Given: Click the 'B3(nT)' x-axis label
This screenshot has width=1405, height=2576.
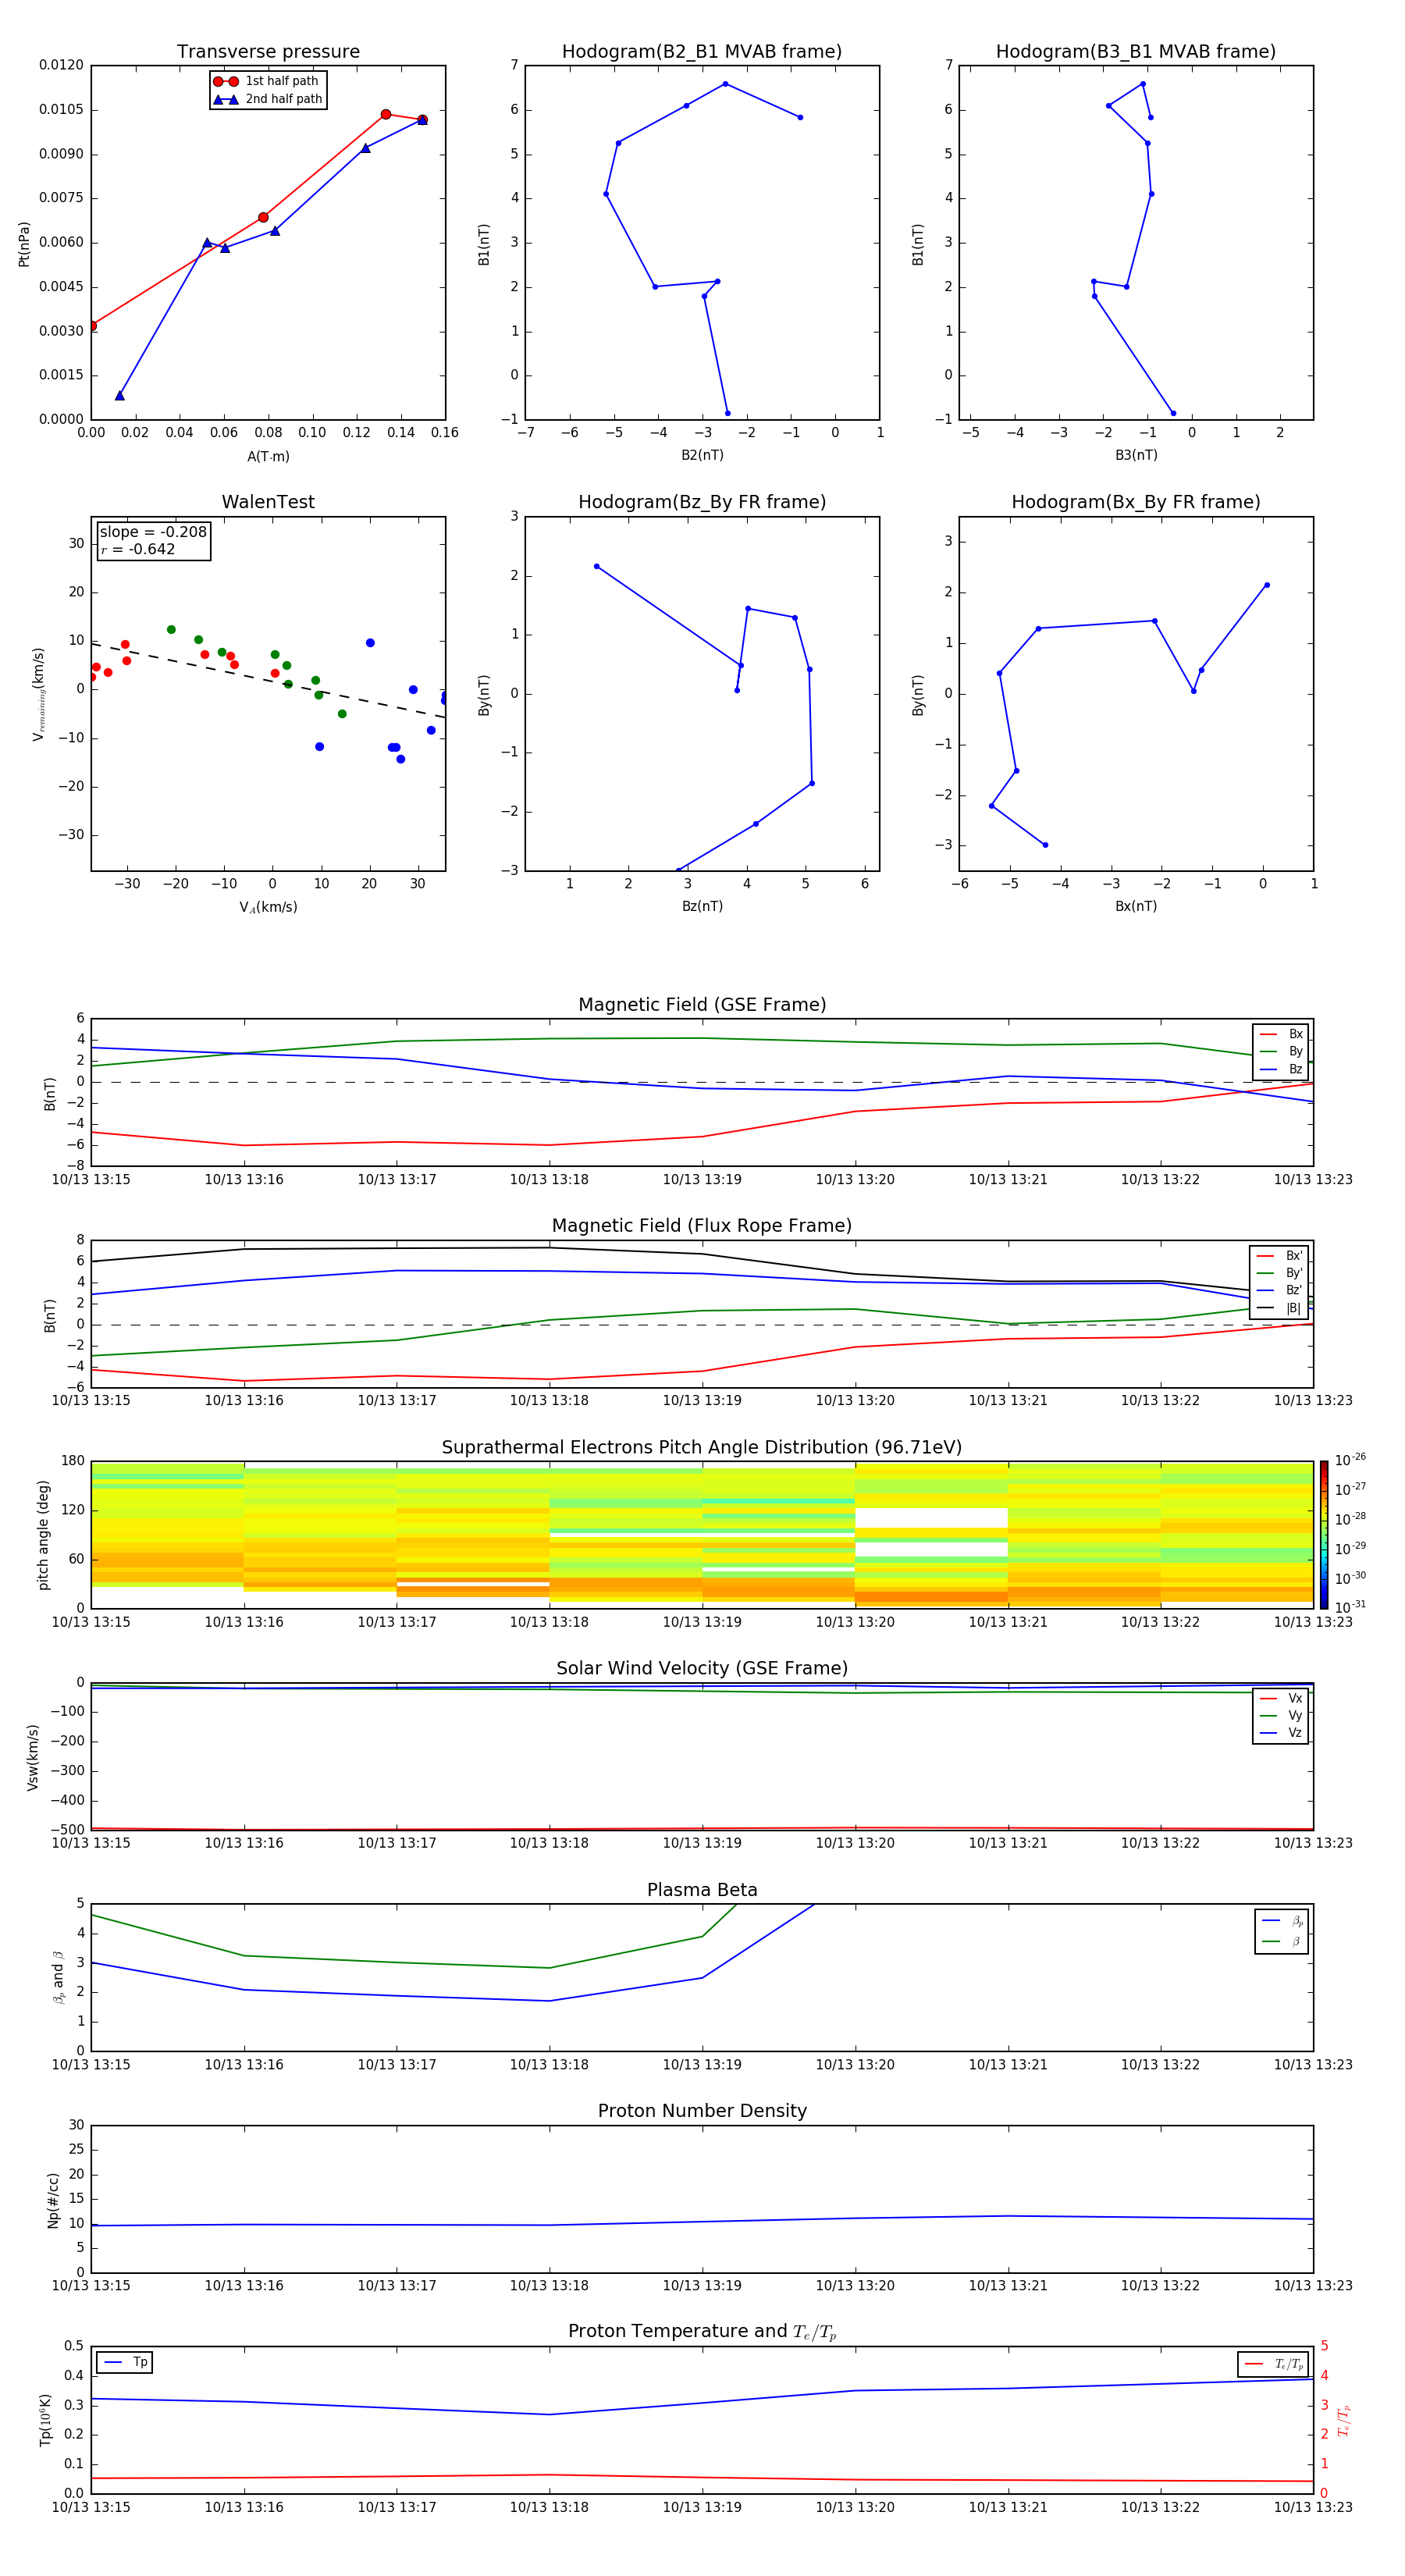Looking at the screenshot, I should click(1136, 456).
